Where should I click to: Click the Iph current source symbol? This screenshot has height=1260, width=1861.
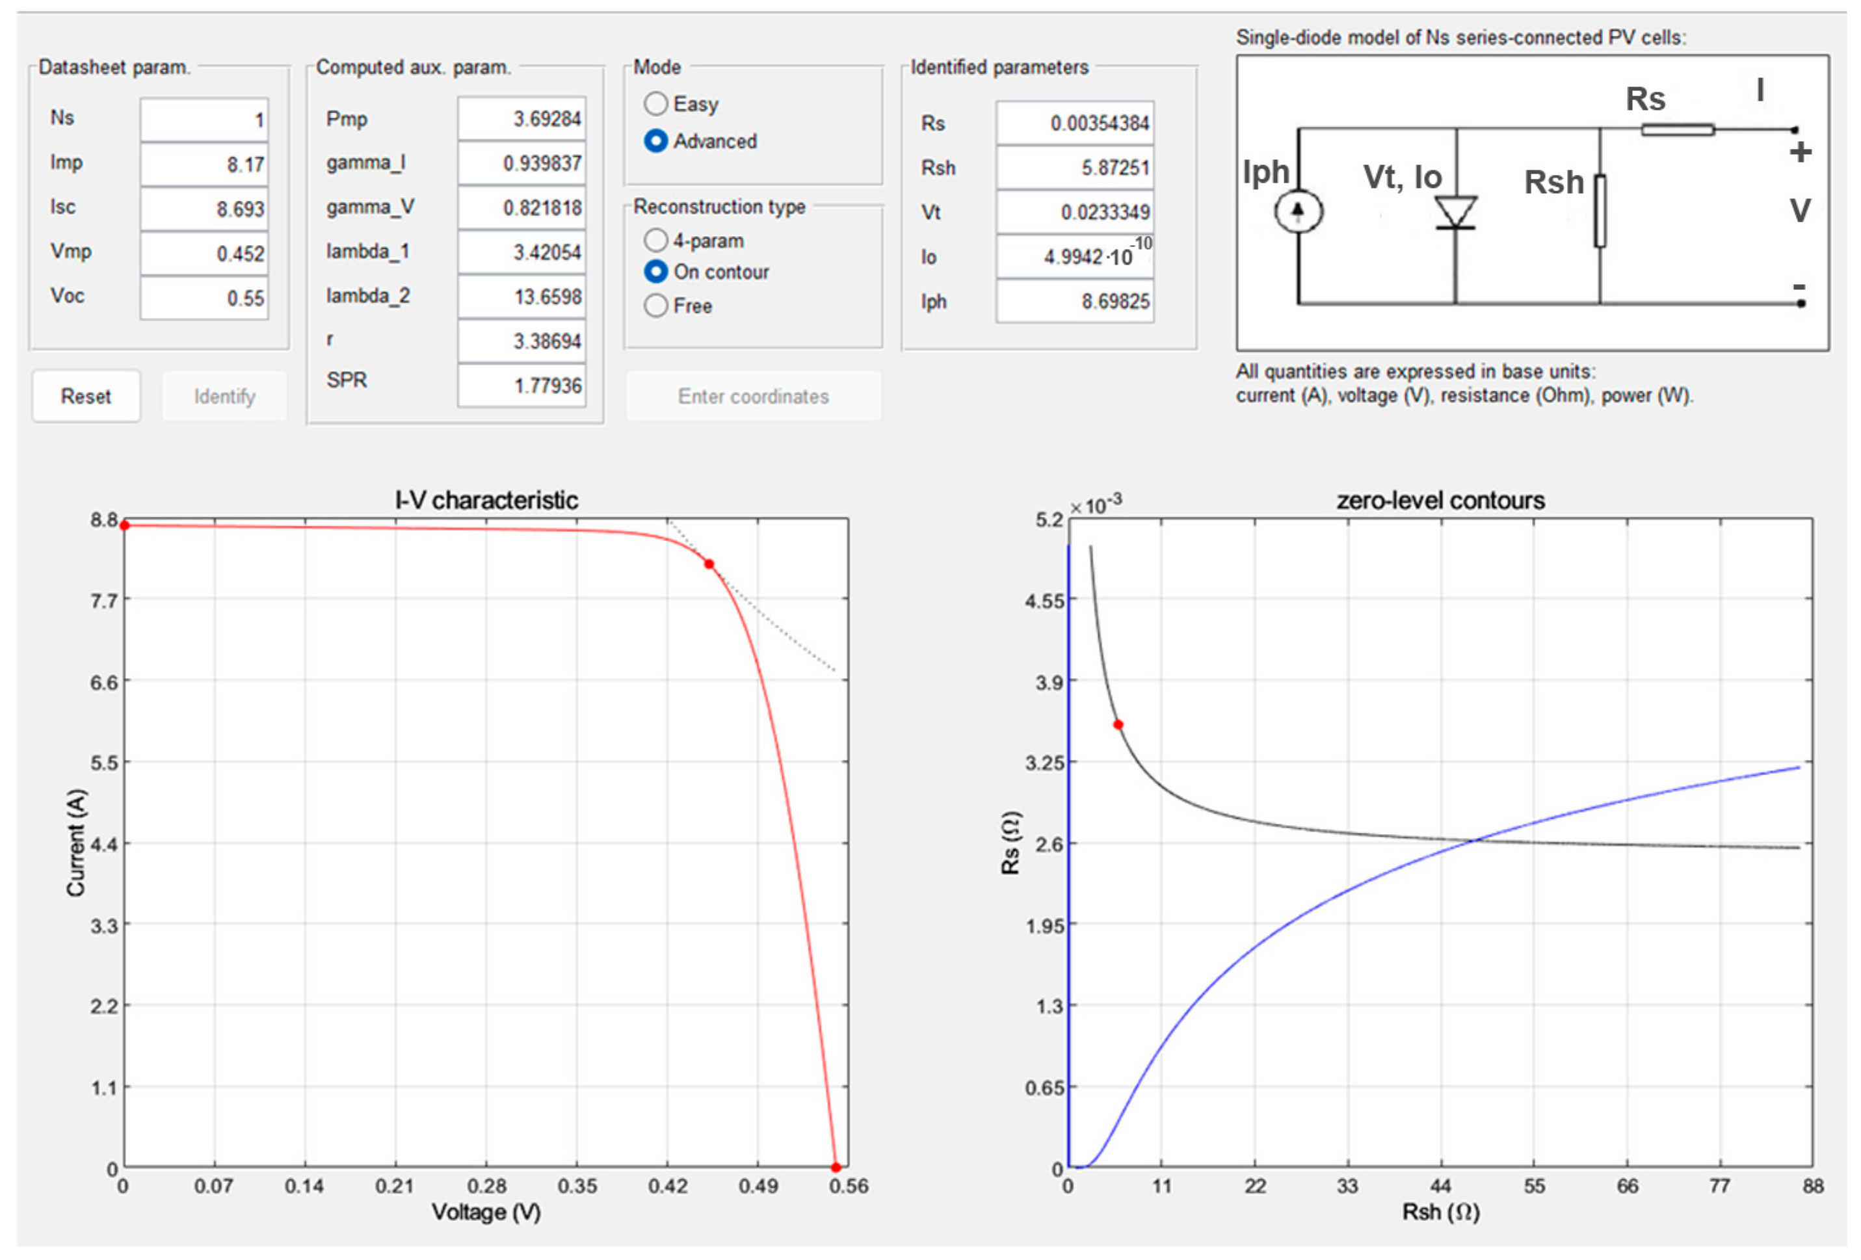[x=1297, y=211]
